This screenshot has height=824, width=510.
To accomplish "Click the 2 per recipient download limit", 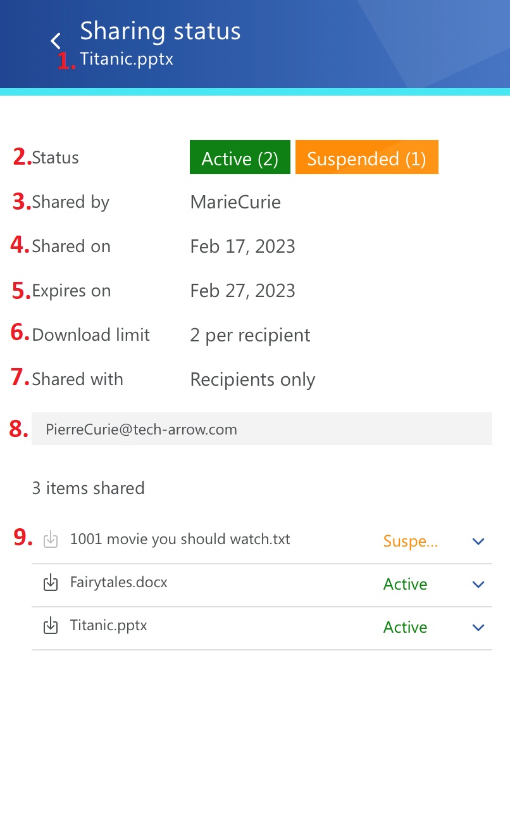I will [x=250, y=335].
